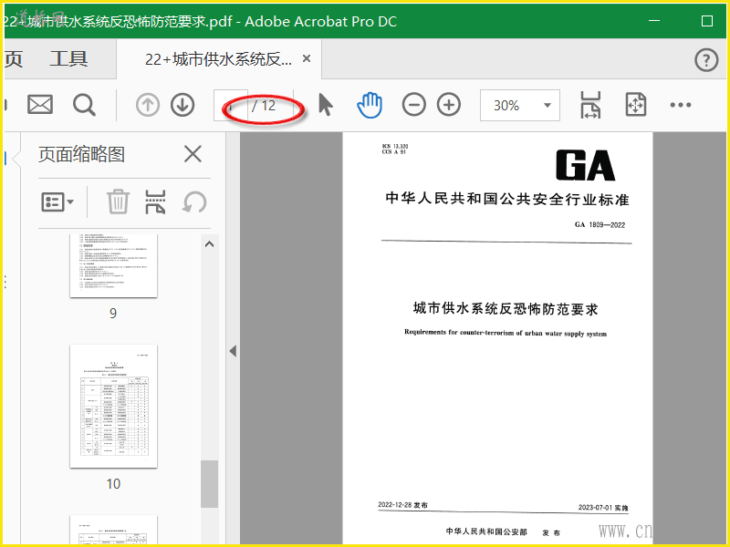This screenshot has width=730, height=547.
Task: Click the total pages text / 12
Action: tap(264, 106)
